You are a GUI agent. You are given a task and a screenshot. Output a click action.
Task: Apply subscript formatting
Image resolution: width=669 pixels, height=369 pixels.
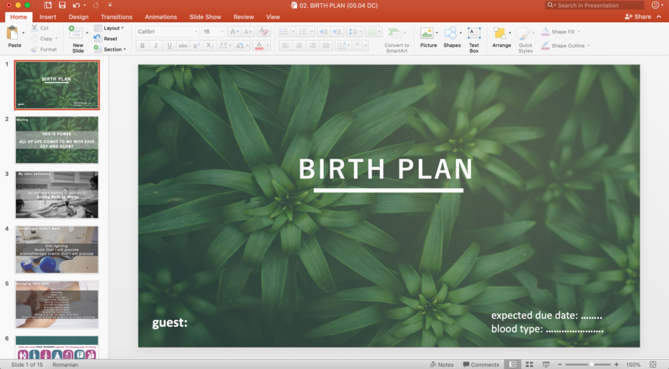(209, 46)
